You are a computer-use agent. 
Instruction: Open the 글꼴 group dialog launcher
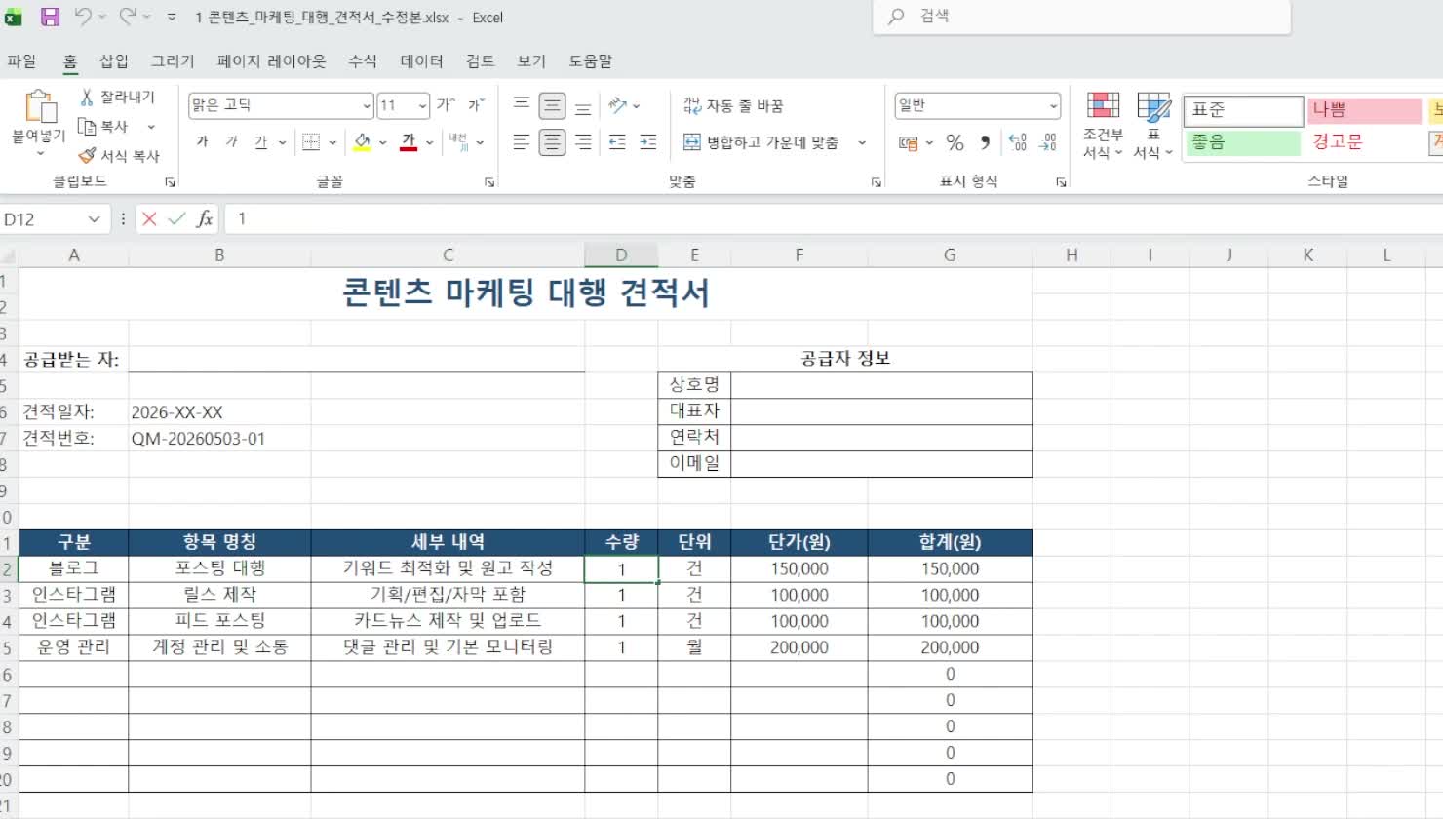point(489,182)
